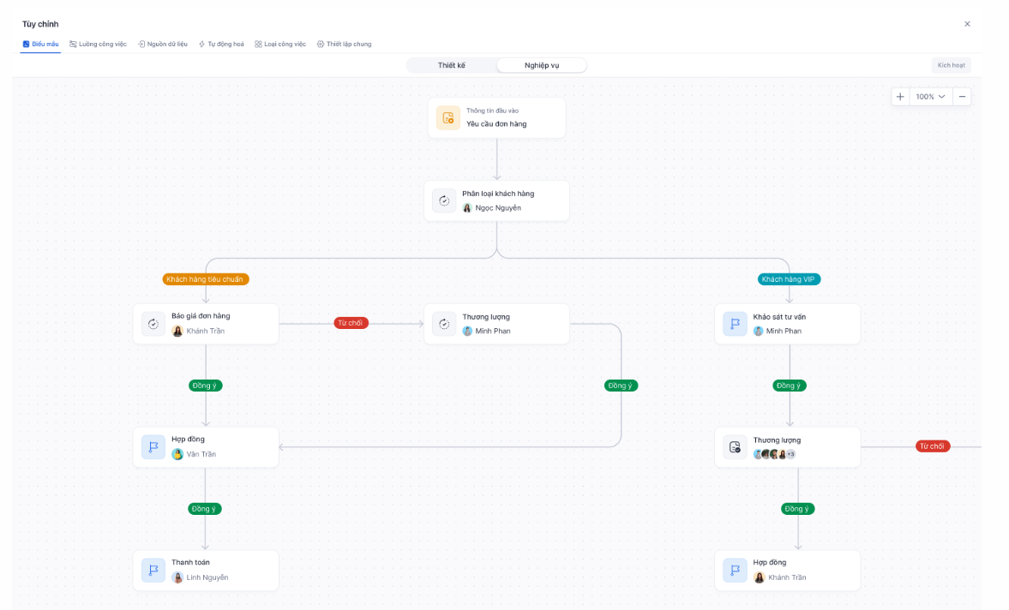Click icon of multi-assignee Thương lượng node

coord(735,447)
